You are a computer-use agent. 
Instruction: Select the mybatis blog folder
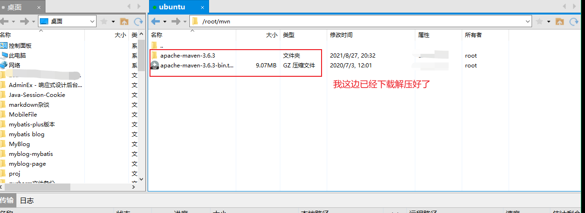[27, 134]
